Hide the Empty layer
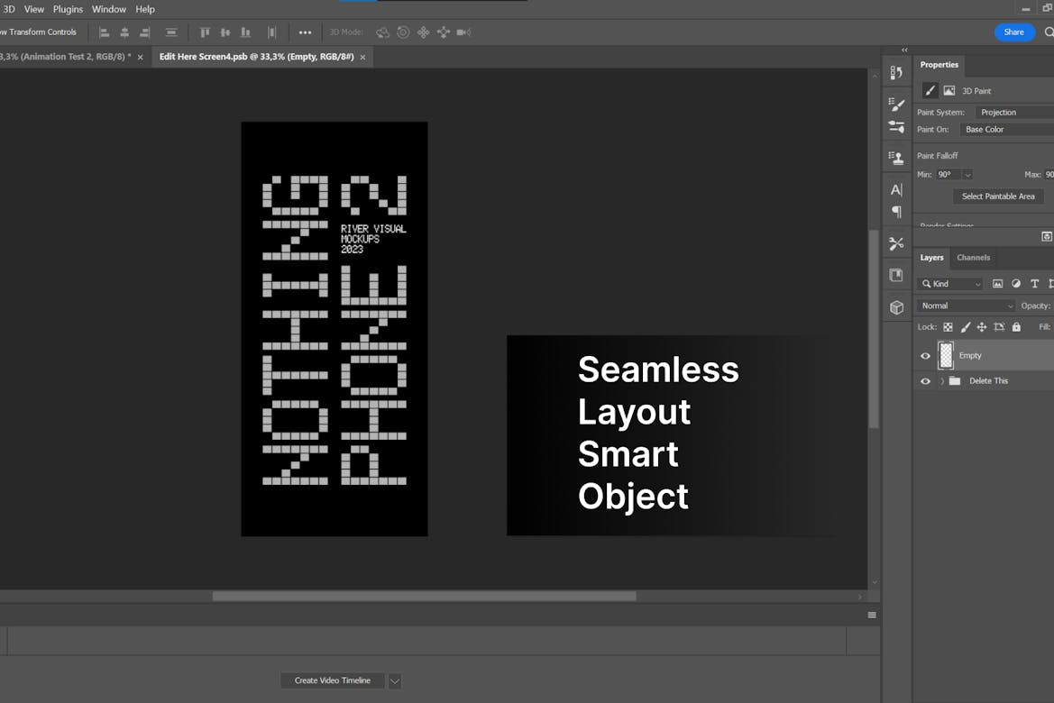Viewport: 1054px width, 703px height. tap(925, 355)
